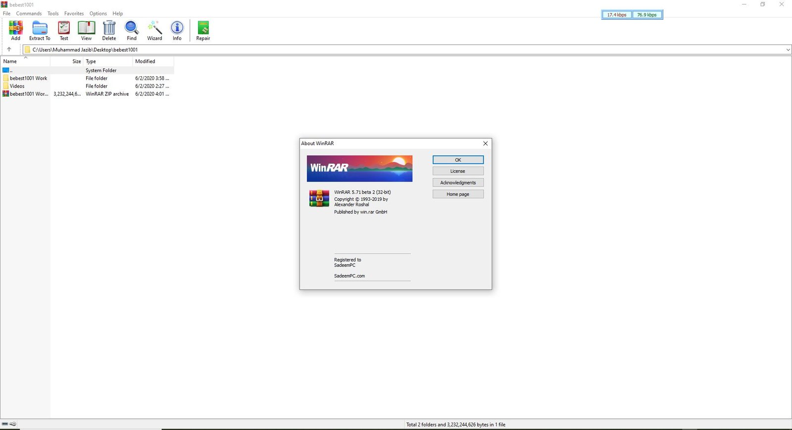Click the WinRAR banner image
Image resolution: width=792 pixels, height=430 pixels.
[359, 168]
